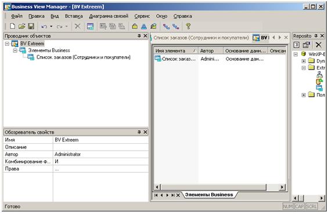Click the New document toolbar icon
This screenshot has width=328, height=215.
pyautogui.click(x=13, y=26)
